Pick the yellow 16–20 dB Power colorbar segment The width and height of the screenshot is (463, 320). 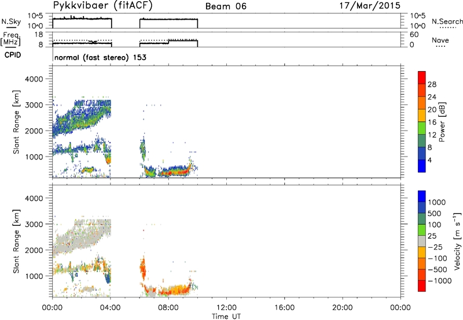click(422, 116)
